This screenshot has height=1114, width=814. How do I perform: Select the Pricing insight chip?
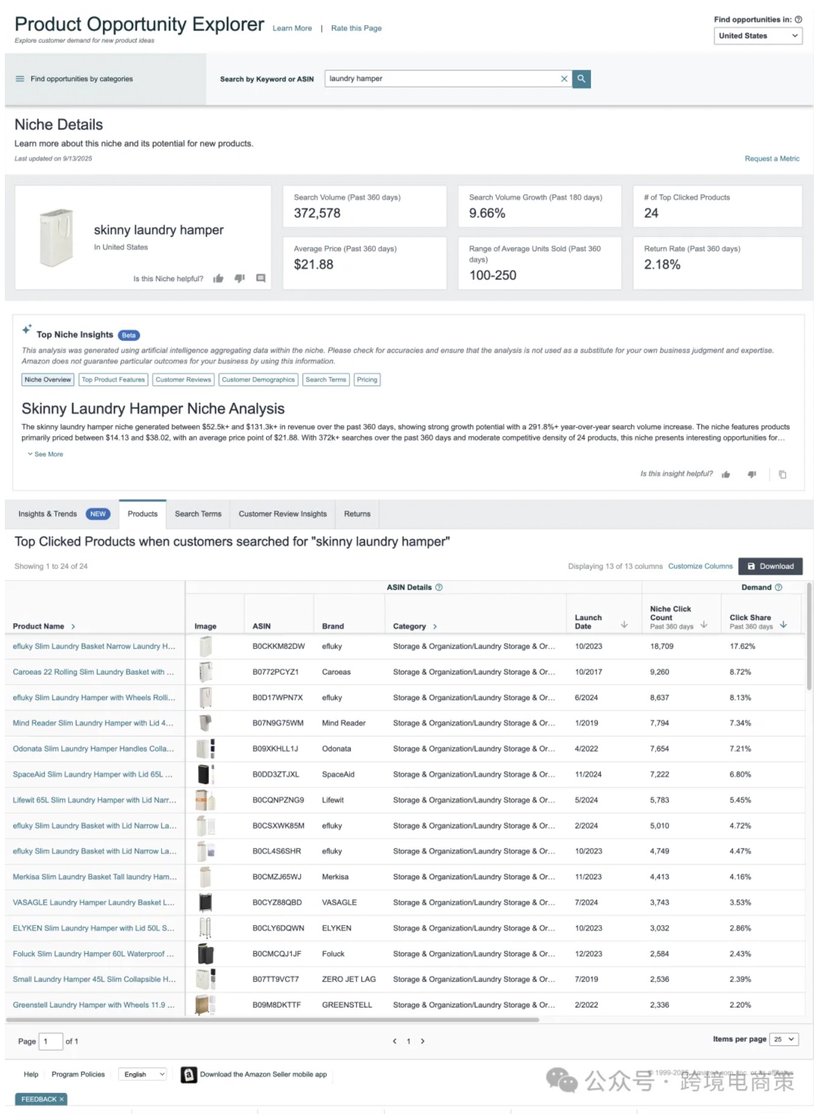point(367,380)
